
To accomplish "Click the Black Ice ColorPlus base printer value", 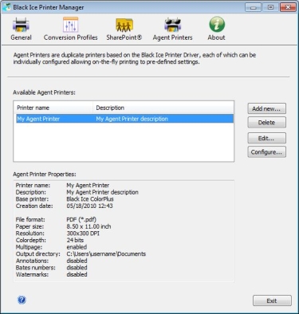I will pyautogui.click(x=90, y=199).
